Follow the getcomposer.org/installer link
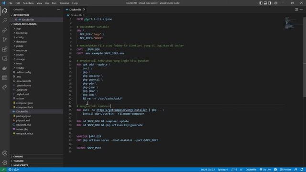This screenshot has width=306, height=172. [122, 110]
